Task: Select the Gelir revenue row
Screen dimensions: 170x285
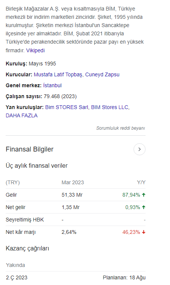Action: pyautogui.click(x=76, y=195)
